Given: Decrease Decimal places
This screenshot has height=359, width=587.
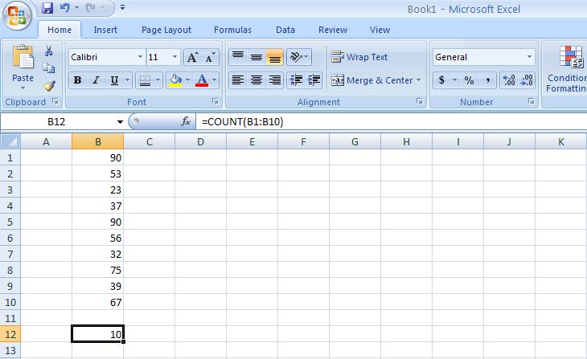Looking at the screenshot, I should [527, 80].
